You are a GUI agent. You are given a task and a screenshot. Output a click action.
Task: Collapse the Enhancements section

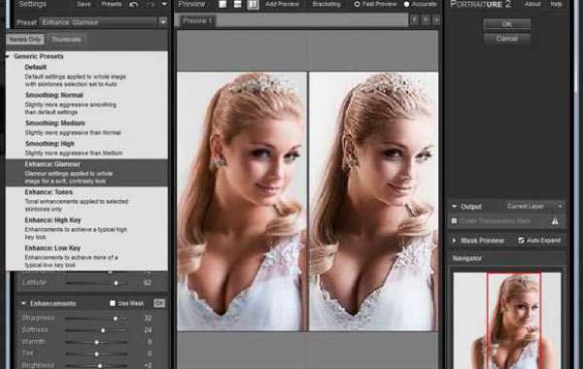click(x=23, y=304)
